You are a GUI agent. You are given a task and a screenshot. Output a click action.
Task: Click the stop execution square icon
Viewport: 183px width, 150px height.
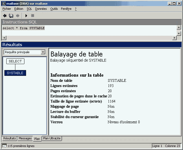click(x=33, y=16)
